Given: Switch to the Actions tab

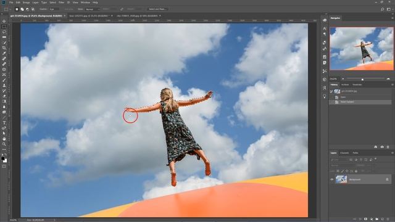Looking at the screenshot, I should click(x=345, y=85).
